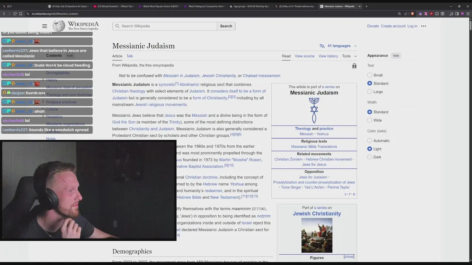Expand Figures section with show link
Viewport: 472px width, 265px height.
349,257
